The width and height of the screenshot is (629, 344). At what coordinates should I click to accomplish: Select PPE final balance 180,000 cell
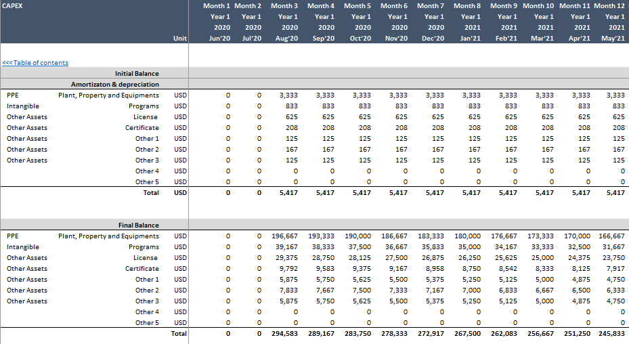tap(467, 236)
